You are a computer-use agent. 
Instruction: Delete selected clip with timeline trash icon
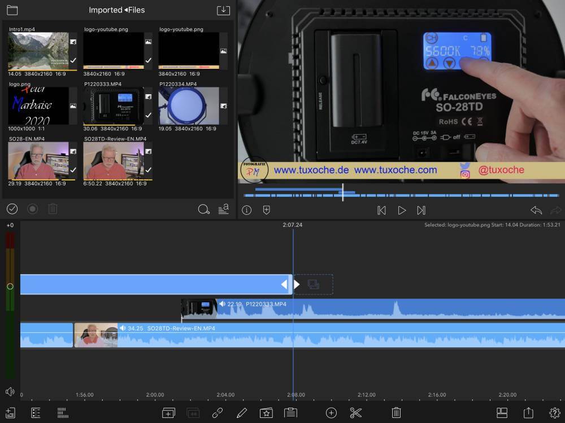396,413
